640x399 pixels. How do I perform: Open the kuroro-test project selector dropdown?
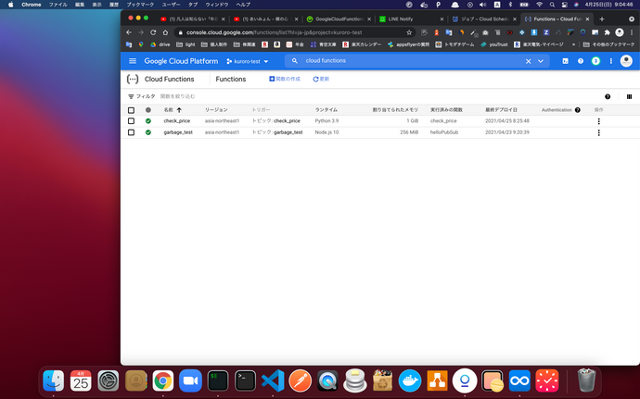click(x=247, y=61)
